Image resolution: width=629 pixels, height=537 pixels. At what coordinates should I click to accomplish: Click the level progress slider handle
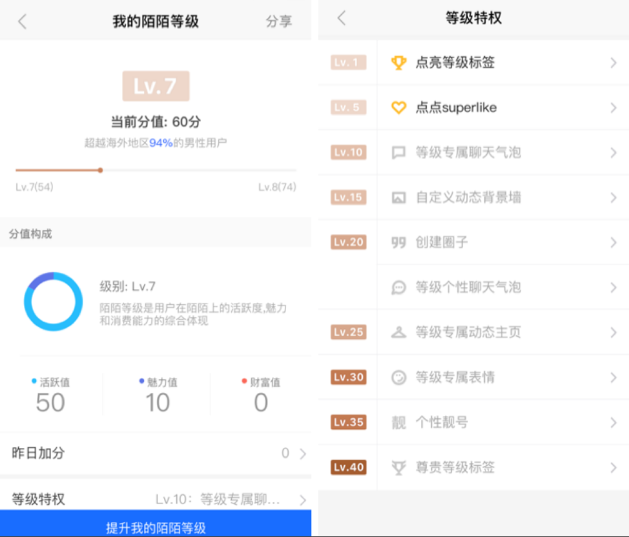tap(100, 170)
